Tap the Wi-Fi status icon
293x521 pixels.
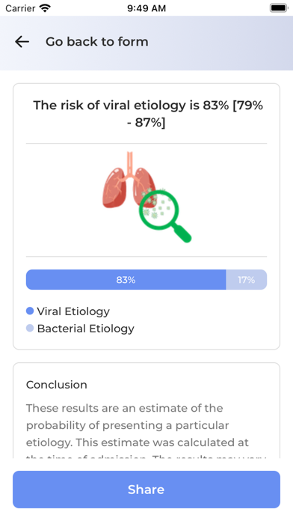45,8
